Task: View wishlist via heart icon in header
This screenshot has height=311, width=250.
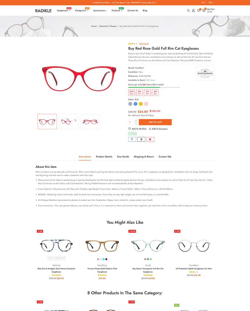Action: coord(198,11)
